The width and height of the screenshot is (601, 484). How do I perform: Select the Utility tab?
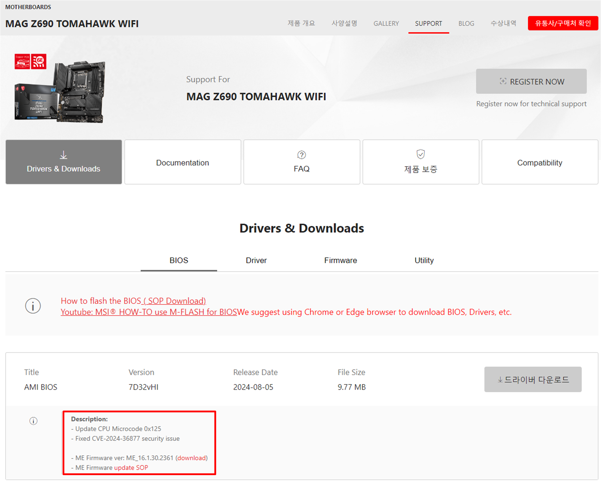(424, 260)
